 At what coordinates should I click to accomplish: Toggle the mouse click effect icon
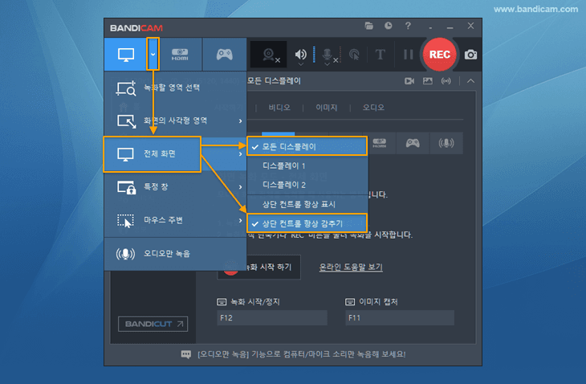(354, 55)
